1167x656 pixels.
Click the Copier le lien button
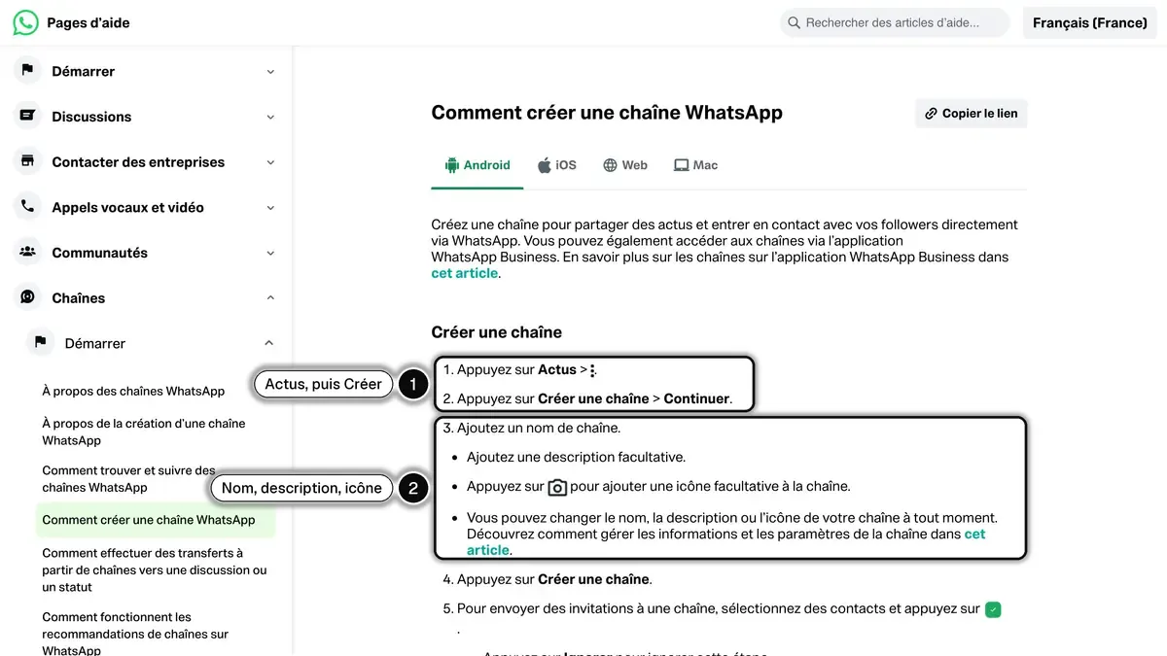pyautogui.click(x=971, y=114)
